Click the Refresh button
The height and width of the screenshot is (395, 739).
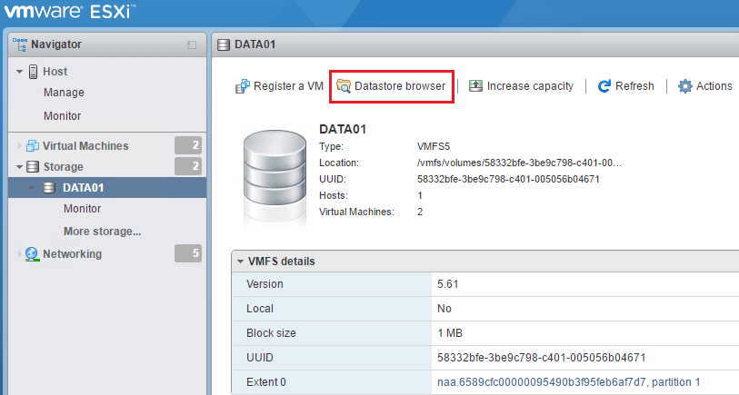point(626,86)
